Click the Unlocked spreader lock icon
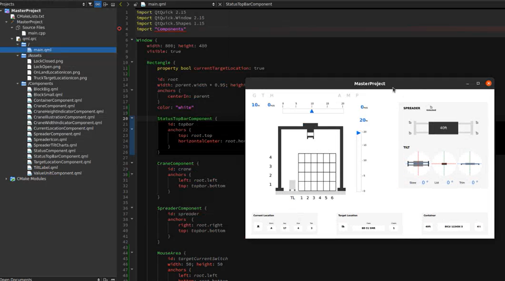Viewport: 505px width, 281px height. (x=431, y=107)
